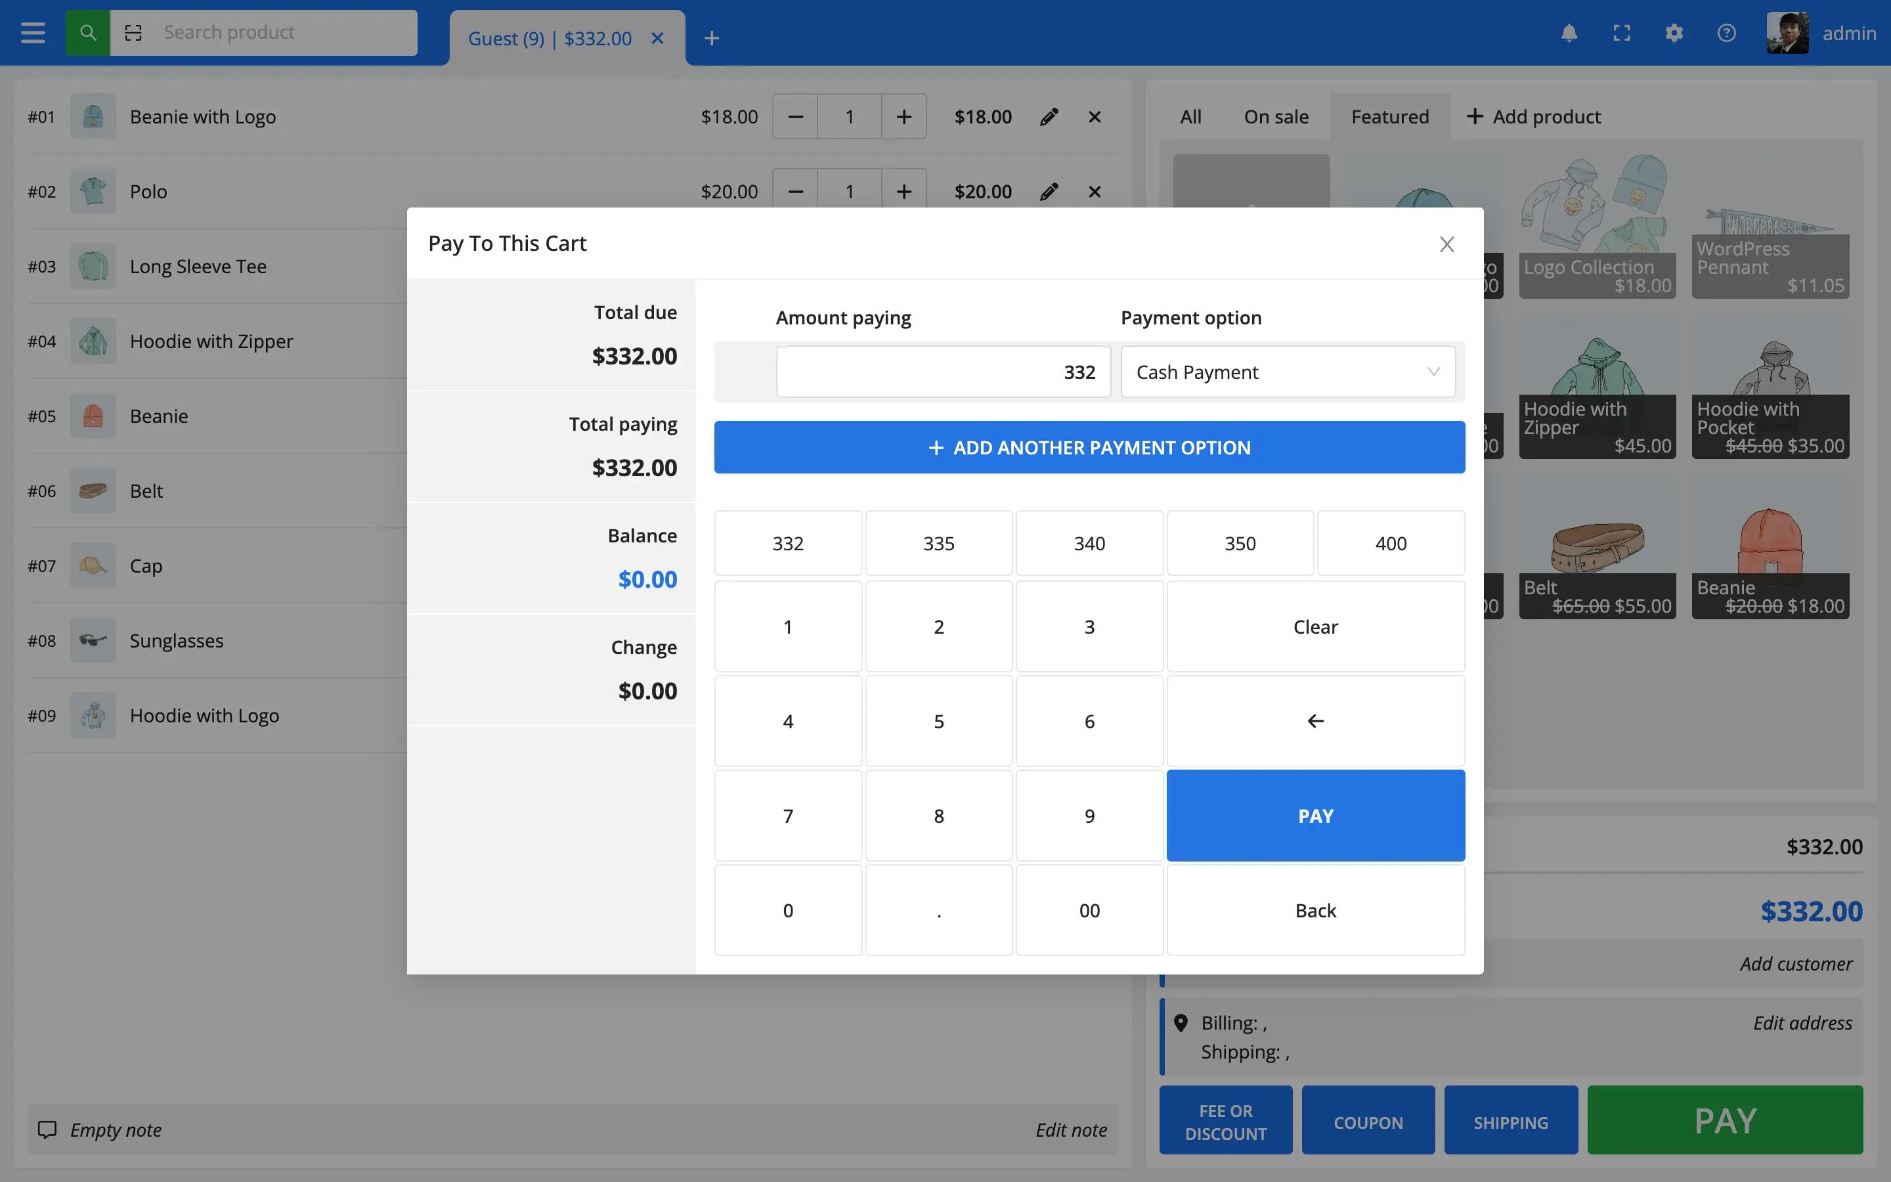
Task: Toggle fullscreen mode icon
Action: tap(1621, 33)
